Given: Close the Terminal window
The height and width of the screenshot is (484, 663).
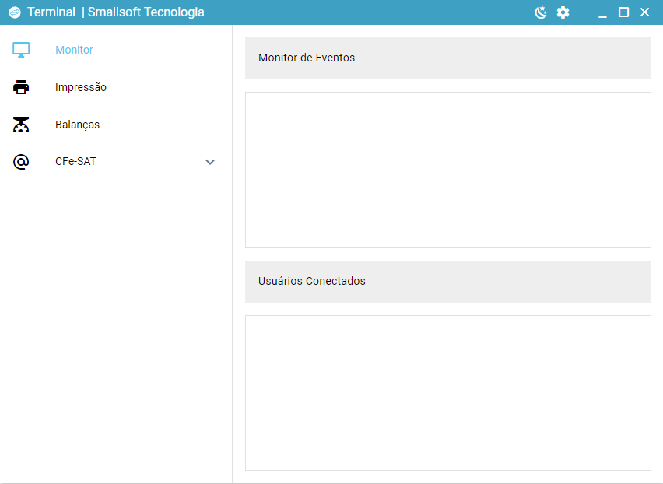Looking at the screenshot, I should [644, 12].
